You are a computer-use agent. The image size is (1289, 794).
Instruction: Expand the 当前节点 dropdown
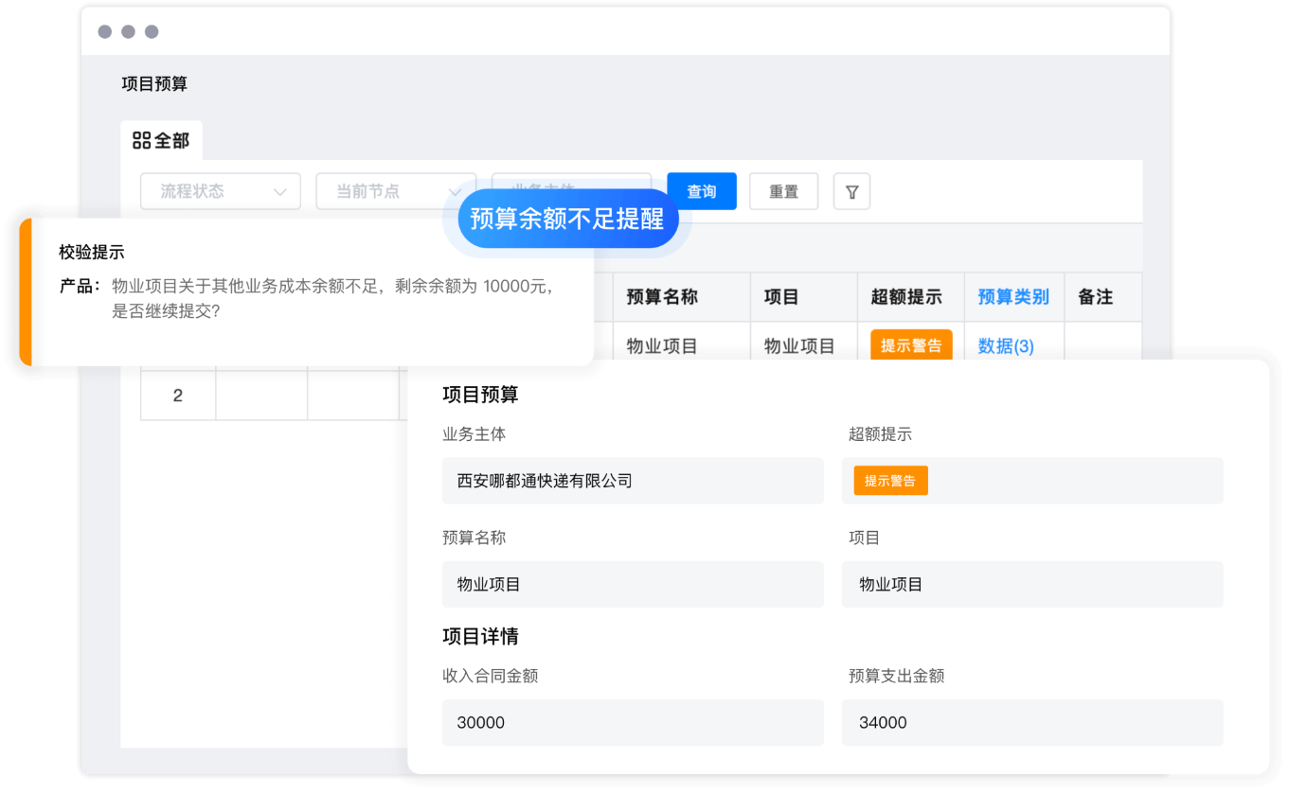pyautogui.click(x=395, y=191)
